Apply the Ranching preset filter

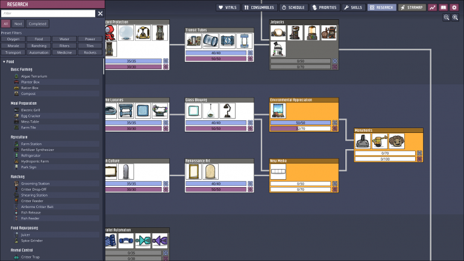(x=39, y=46)
